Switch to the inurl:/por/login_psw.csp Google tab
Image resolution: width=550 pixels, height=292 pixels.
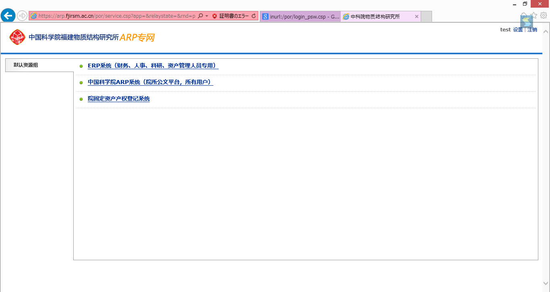300,16
